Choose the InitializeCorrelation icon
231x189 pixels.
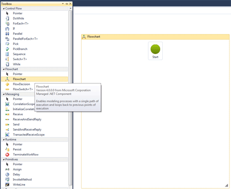(7, 109)
